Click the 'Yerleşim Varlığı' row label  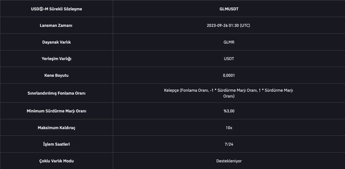[57, 59]
